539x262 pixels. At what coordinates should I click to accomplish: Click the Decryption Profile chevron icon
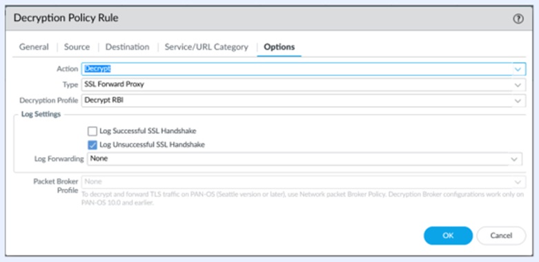click(x=518, y=101)
